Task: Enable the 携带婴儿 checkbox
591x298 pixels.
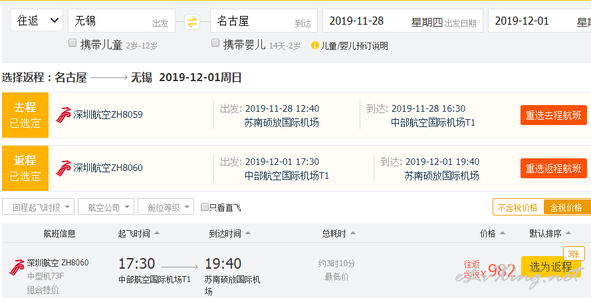Action: (215, 43)
